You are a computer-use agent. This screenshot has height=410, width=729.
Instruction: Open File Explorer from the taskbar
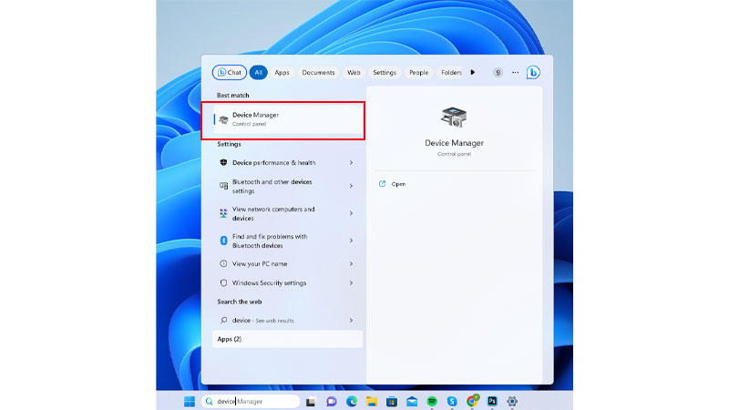click(x=372, y=401)
